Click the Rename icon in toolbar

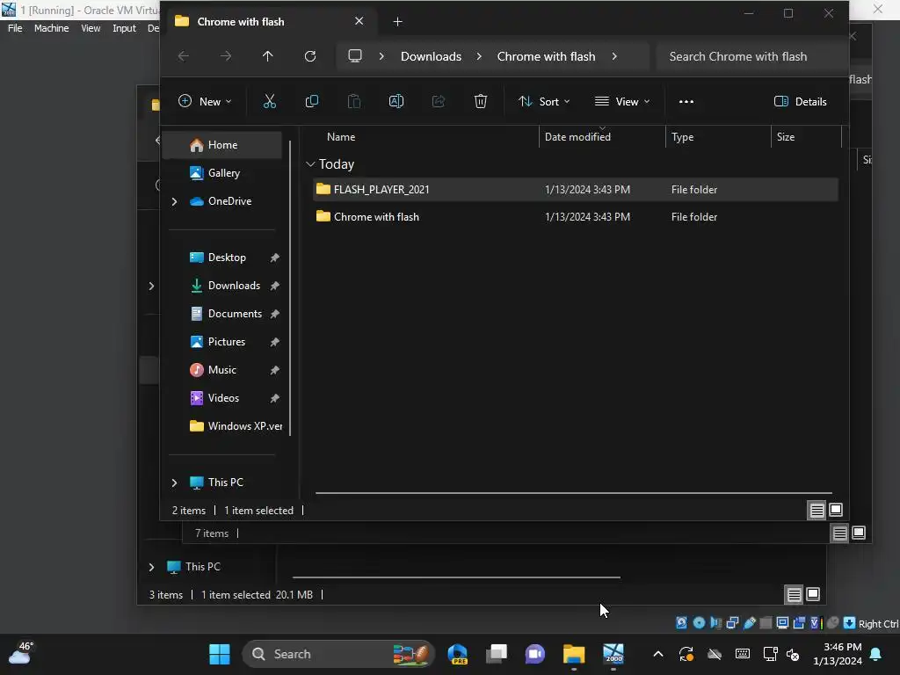point(396,102)
